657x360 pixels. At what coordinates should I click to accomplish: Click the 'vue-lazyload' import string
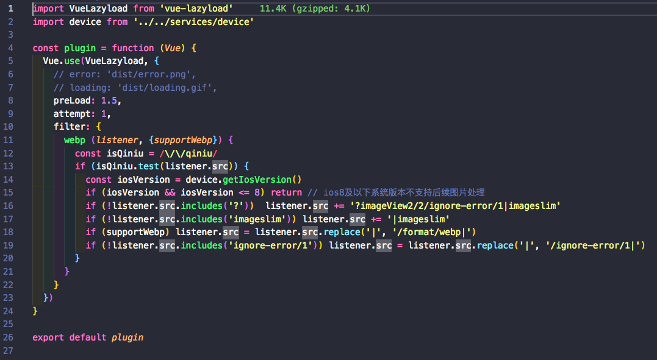click(196, 9)
